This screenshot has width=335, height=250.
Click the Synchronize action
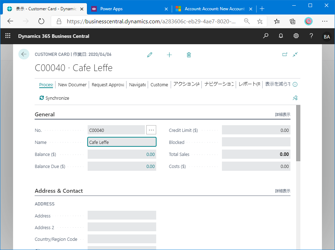click(54, 98)
